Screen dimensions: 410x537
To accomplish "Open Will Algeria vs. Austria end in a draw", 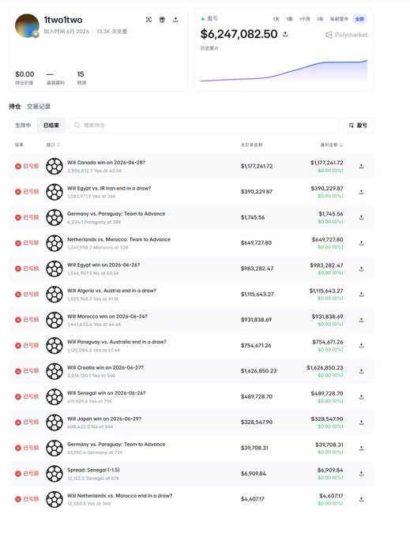I will click(x=111, y=291).
